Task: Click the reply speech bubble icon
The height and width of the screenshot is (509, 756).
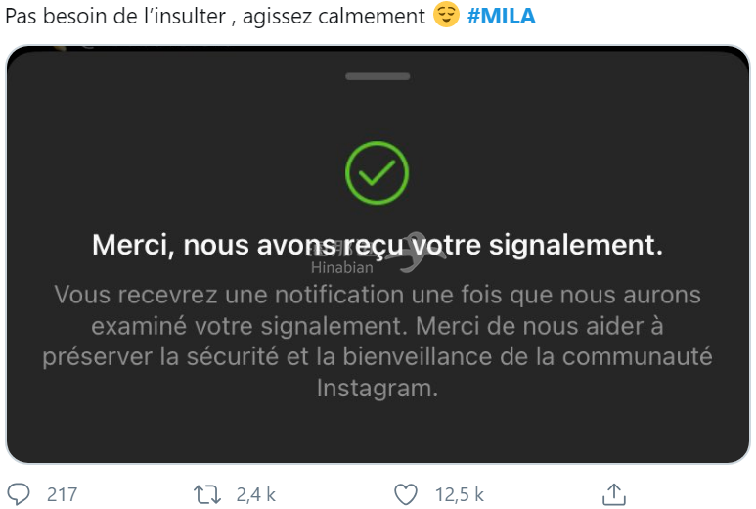Action: [x=20, y=494]
